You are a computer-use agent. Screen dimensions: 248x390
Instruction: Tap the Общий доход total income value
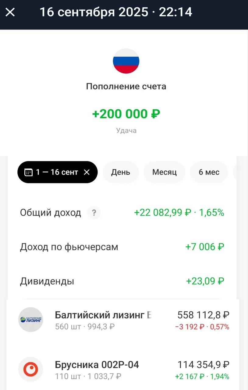coord(179,213)
